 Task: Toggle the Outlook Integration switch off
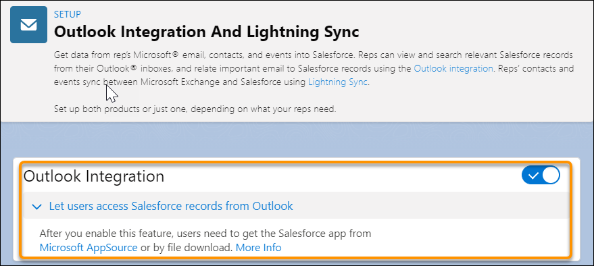tap(541, 176)
